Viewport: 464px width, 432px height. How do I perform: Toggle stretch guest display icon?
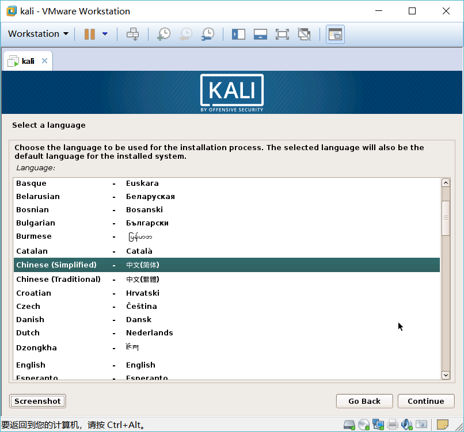click(x=304, y=34)
